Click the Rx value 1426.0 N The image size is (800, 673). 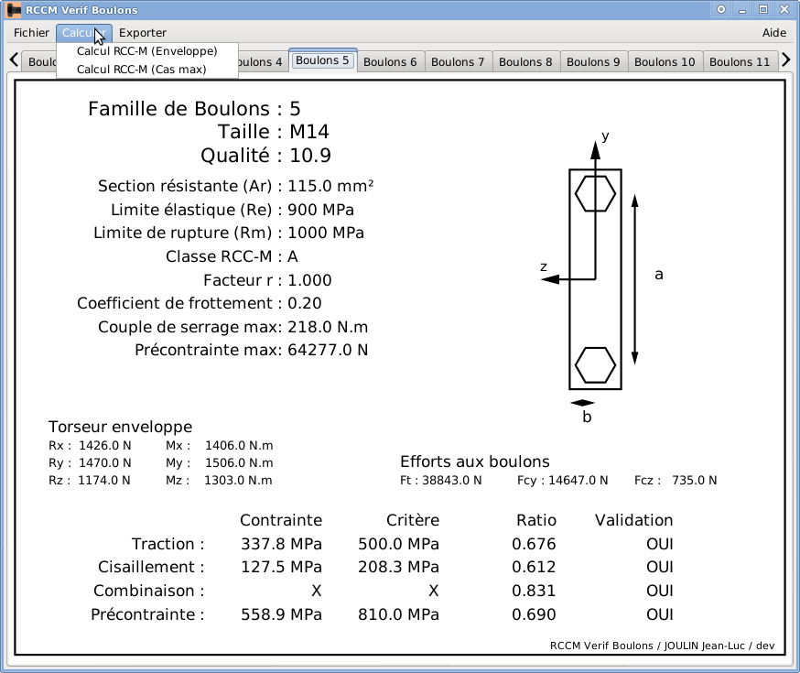[104, 445]
